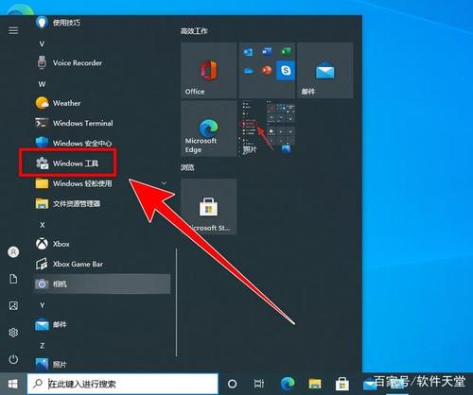Click the app list scrollbar
473x395 pixels.
click(176, 302)
